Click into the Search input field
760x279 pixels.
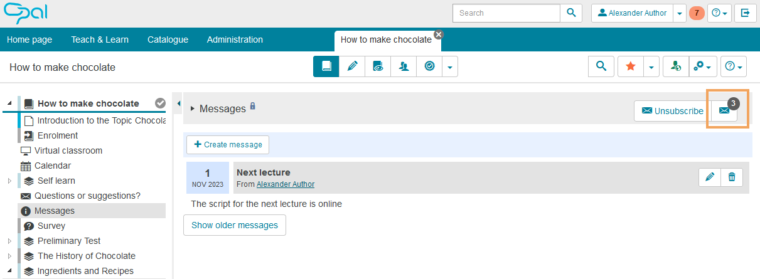506,13
